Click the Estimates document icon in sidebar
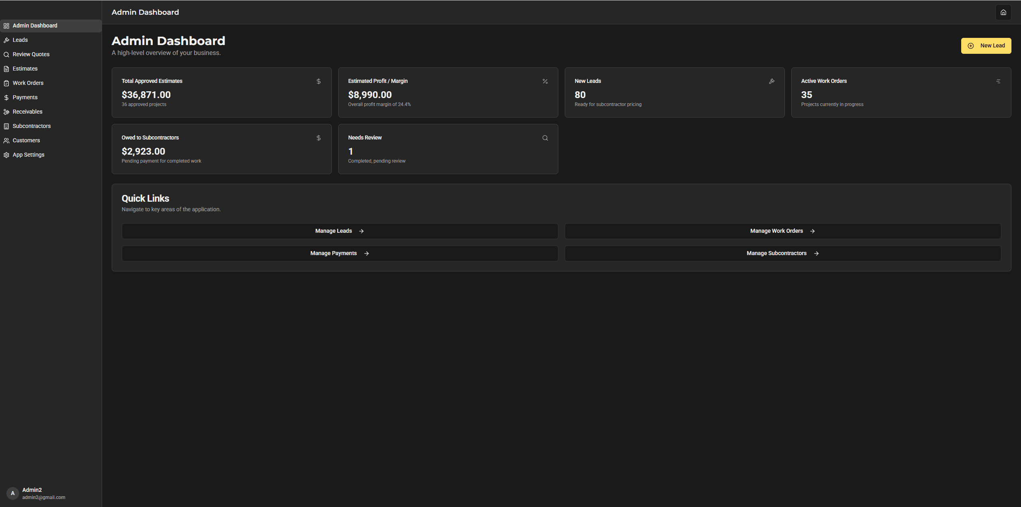This screenshot has width=1021, height=507. click(6, 69)
